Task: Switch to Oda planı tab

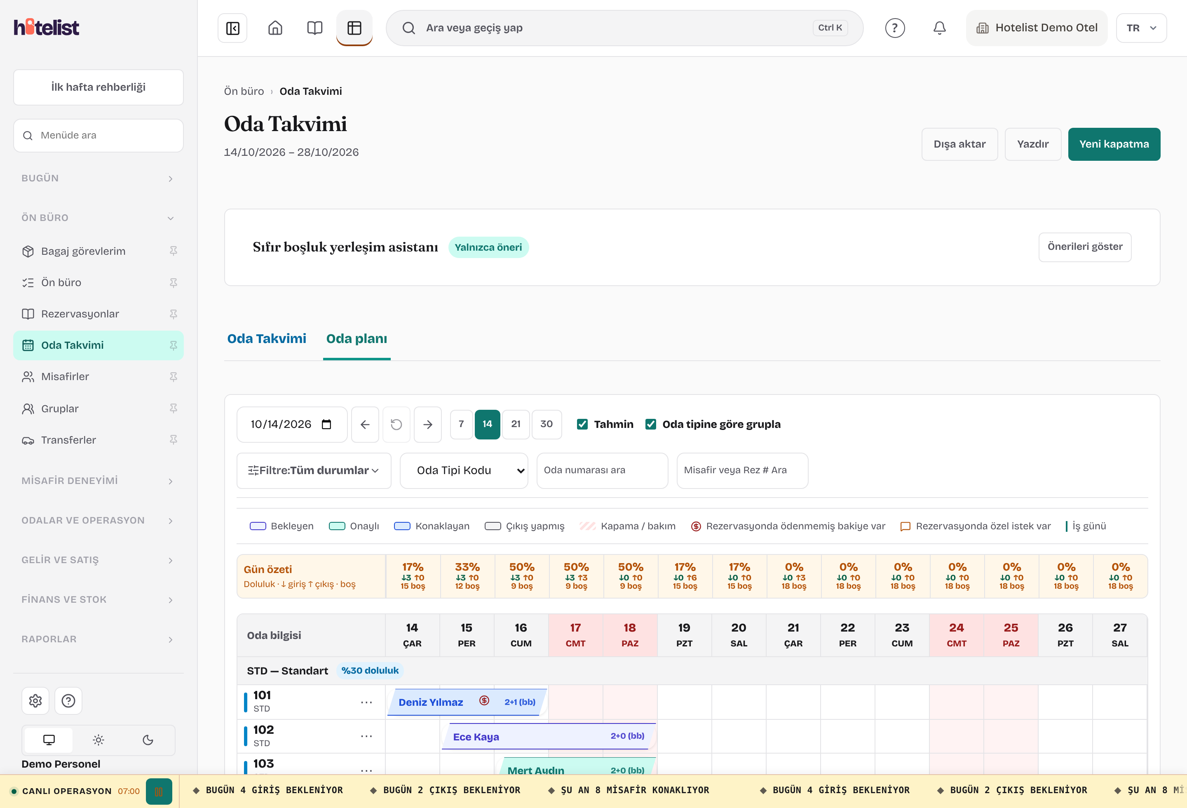Action: [357, 338]
